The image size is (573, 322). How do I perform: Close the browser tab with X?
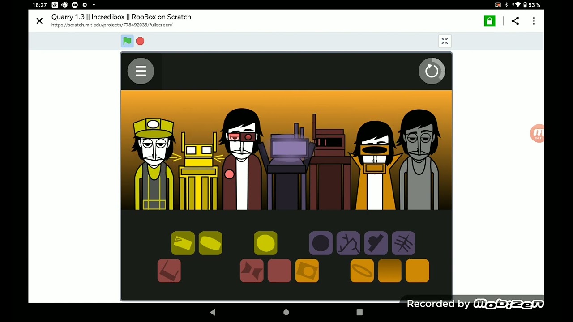coord(39,21)
